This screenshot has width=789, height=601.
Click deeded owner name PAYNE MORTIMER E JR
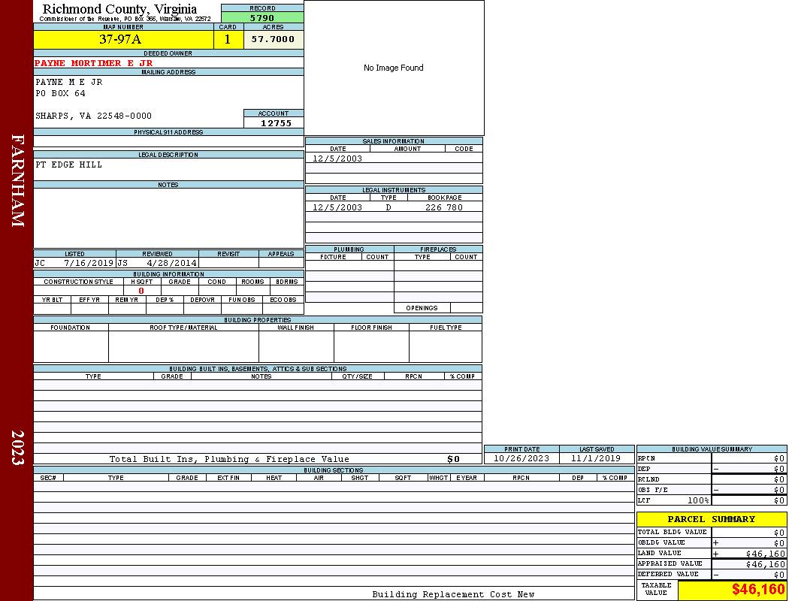tap(94, 63)
